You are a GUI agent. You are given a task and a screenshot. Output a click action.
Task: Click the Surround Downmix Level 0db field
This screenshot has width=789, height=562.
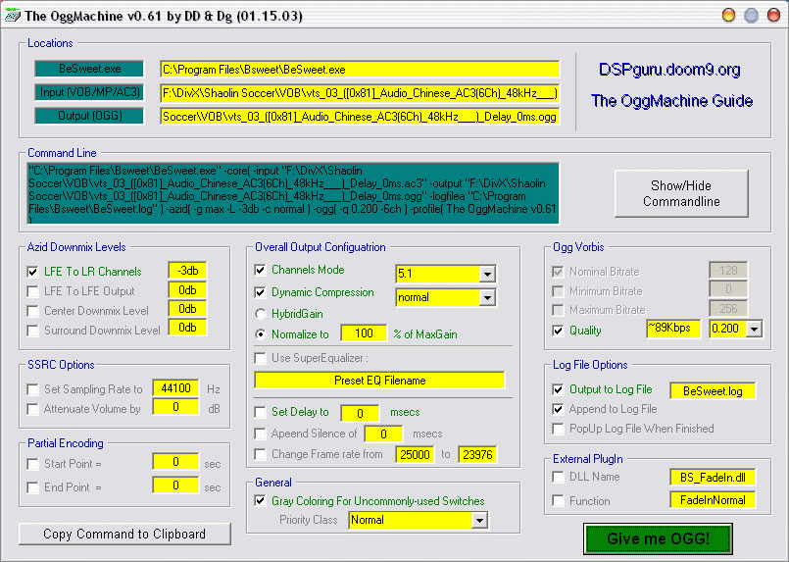pos(187,328)
